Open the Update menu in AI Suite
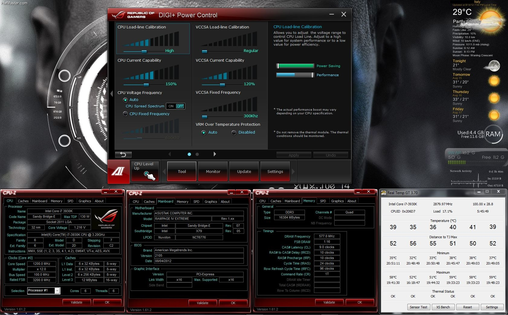Screen dimensions: 508x315 pos(244,171)
